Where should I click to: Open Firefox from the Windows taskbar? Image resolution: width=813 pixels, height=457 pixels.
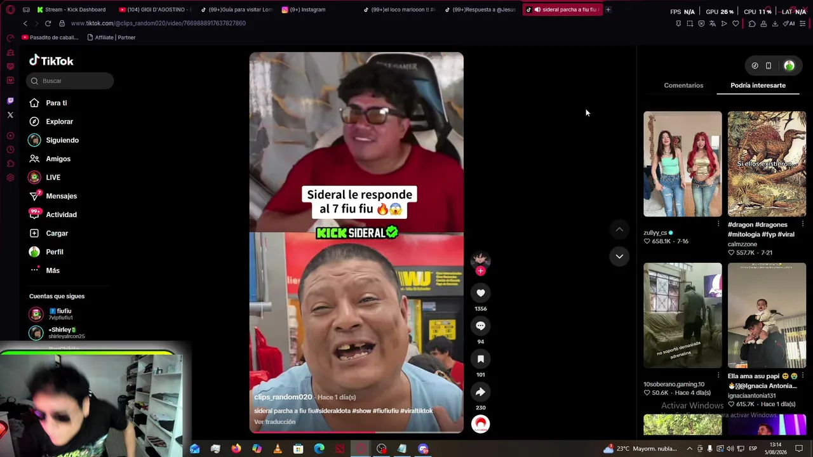click(x=236, y=449)
